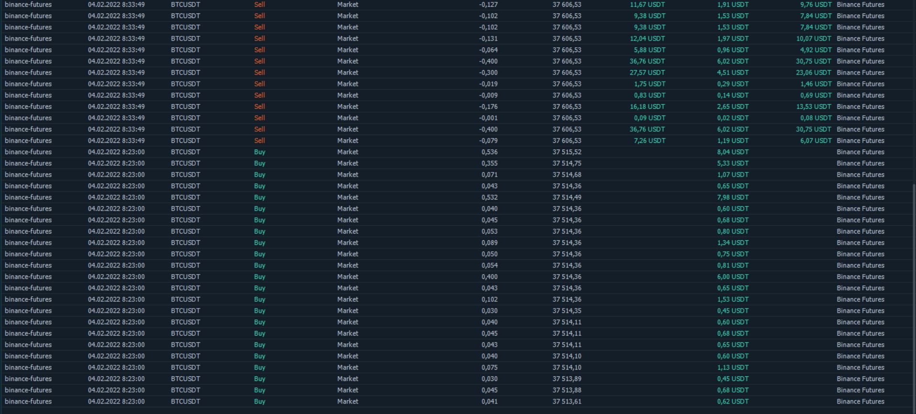The image size is (916, 414).
Task: Click the fee value 0,80 USDT
Action: [x=733, y=232]
